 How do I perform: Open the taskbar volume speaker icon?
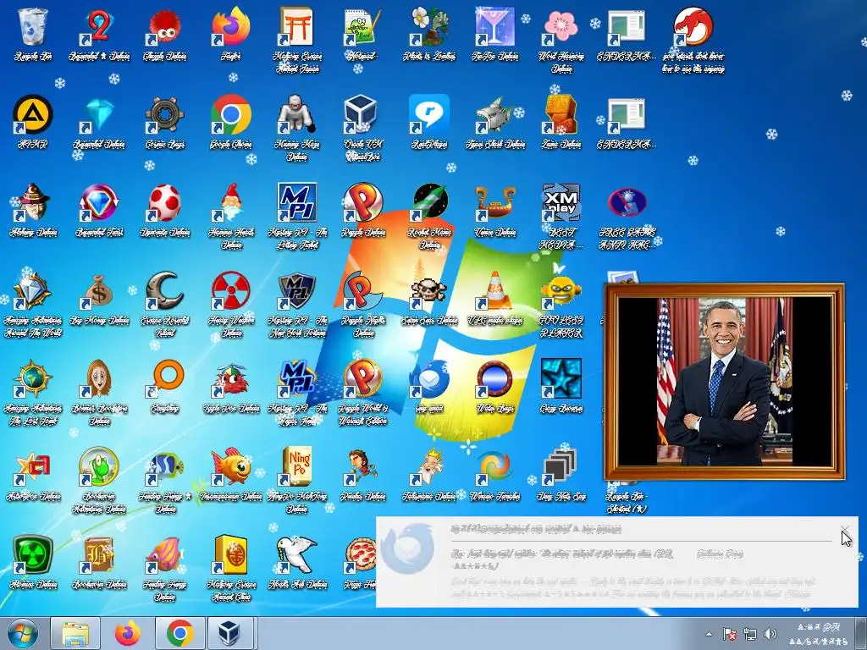click(770, 634)
